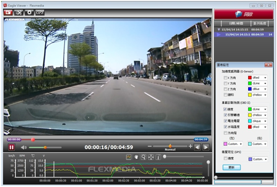Open GPS 速度 Custom color dropdown
The image size is (277, 187).
click(258, 159)
